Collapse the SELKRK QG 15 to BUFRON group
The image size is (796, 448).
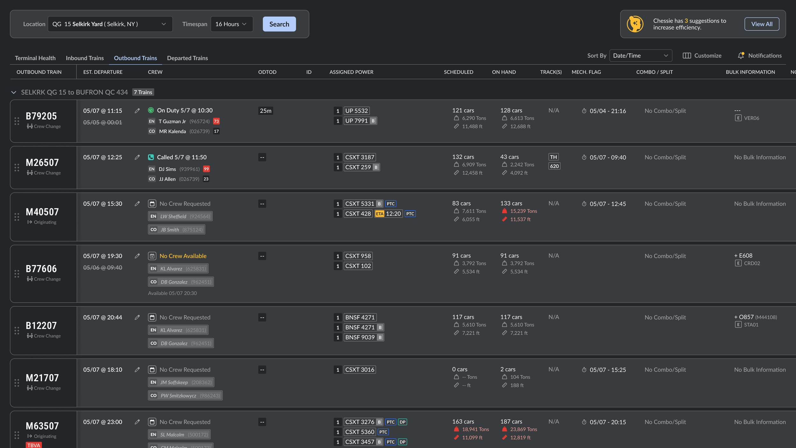coord(14,92)
